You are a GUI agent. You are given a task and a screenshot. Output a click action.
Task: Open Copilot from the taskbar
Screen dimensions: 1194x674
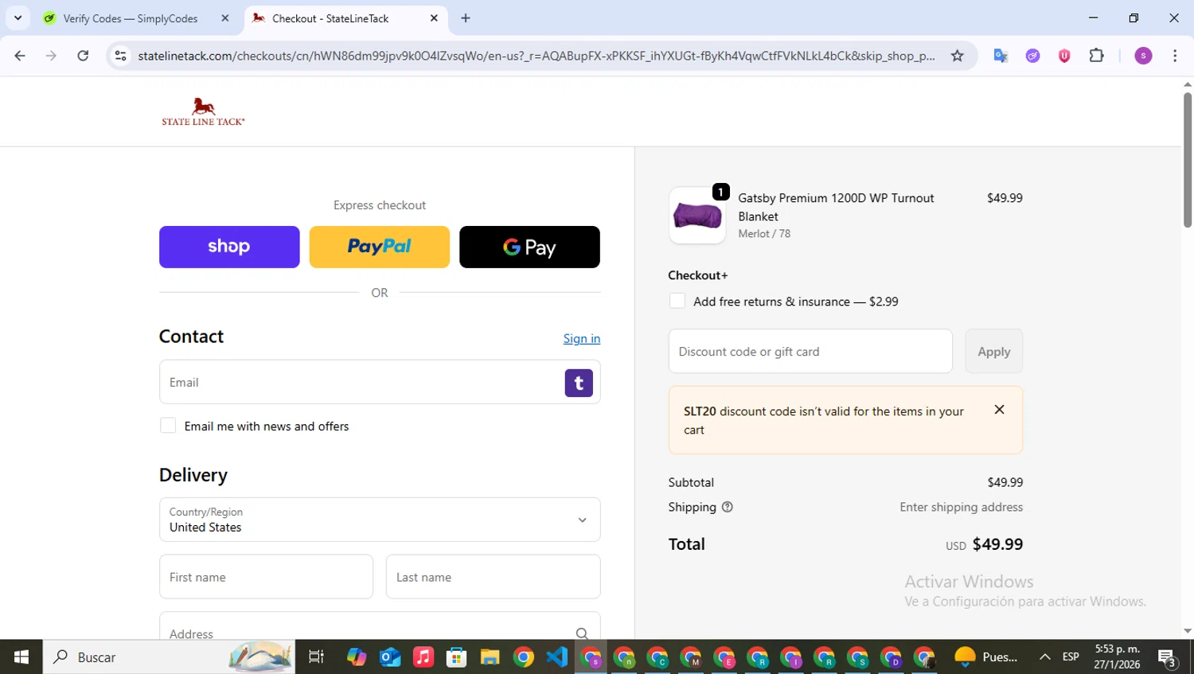357,657
